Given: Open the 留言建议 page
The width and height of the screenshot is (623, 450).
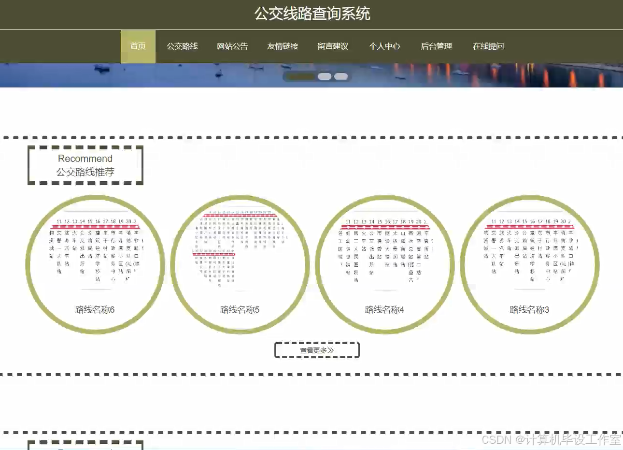Looking at the screenshot, I should (333, 46).
